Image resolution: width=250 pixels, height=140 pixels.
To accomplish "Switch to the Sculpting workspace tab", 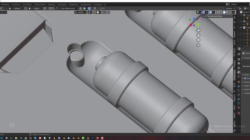I will [16, 5].
